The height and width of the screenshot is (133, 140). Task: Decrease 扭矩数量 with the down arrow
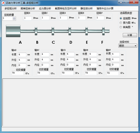pos(14,19)
